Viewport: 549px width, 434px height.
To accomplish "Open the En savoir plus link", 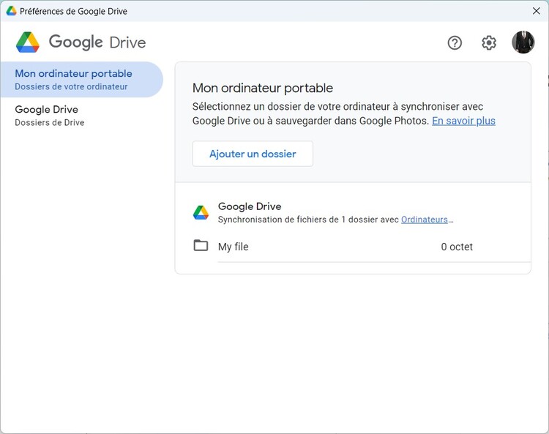I will [463, 121].
